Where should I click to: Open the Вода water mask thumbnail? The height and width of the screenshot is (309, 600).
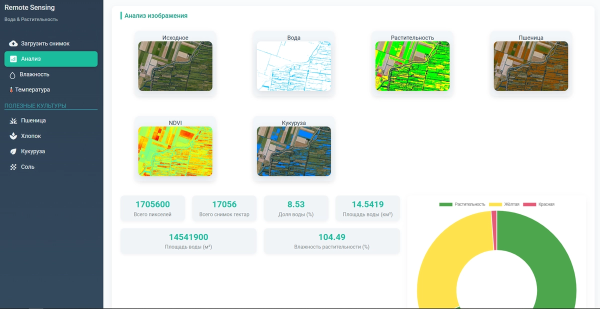[x=293, y=66]
